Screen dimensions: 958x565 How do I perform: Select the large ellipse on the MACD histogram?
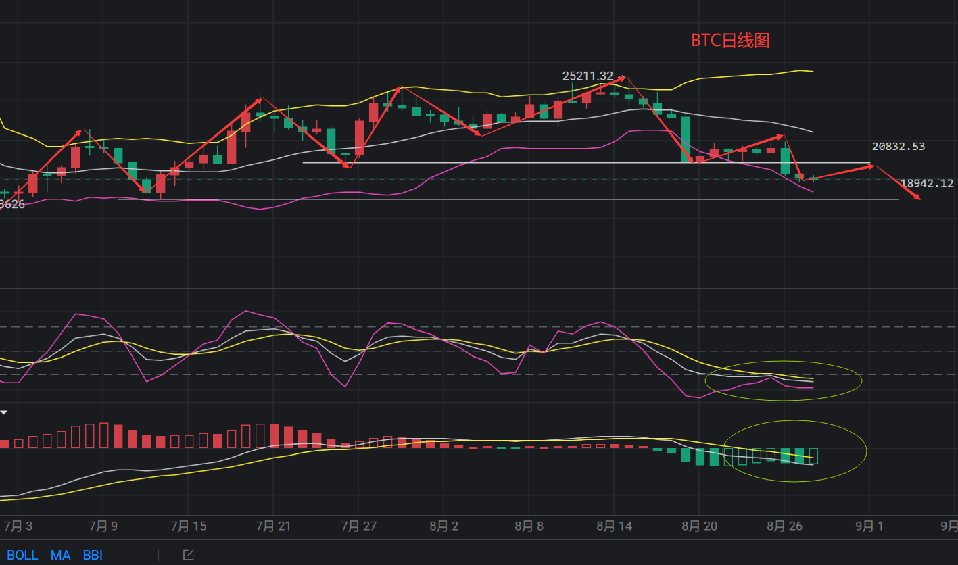click(x=795, y=422)
